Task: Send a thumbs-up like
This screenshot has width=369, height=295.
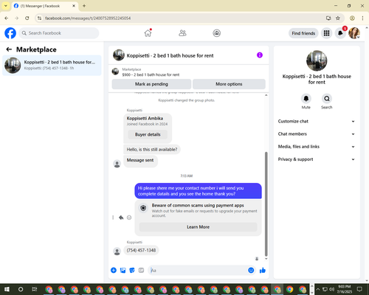Action: coord(263,271)
